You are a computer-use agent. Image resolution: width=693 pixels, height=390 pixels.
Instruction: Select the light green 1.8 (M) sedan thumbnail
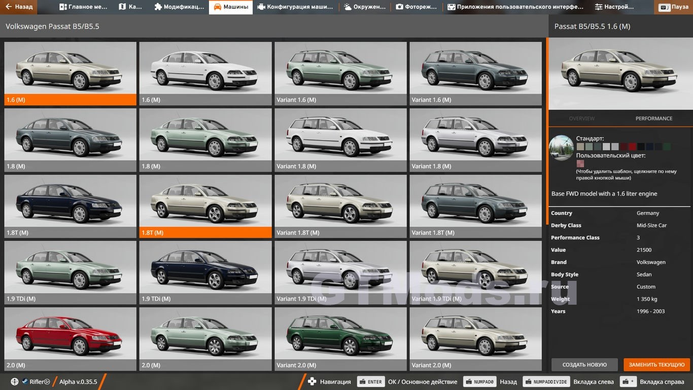[205, 140]
